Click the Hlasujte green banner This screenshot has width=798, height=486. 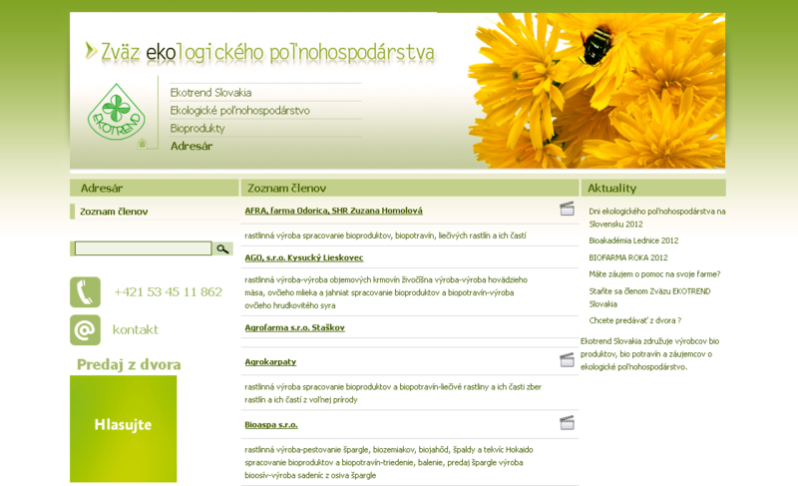pos(123,429)
